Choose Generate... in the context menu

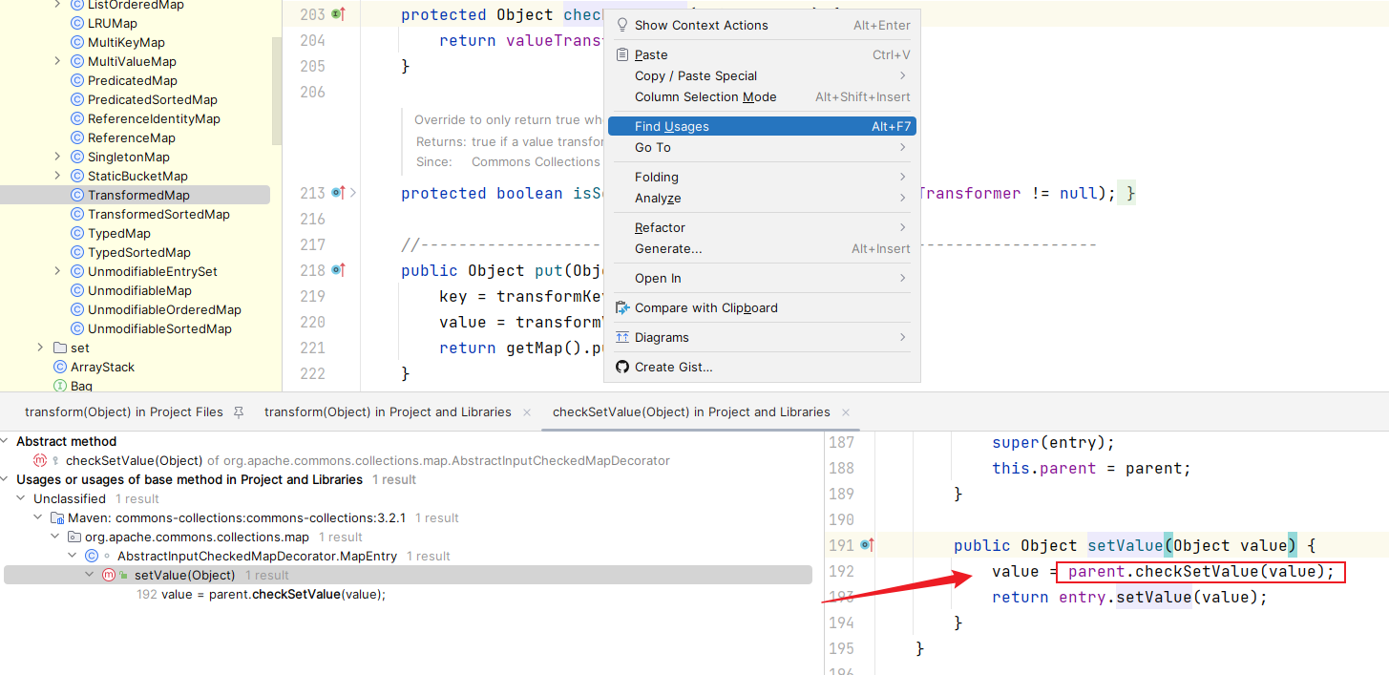coord(667,248)
